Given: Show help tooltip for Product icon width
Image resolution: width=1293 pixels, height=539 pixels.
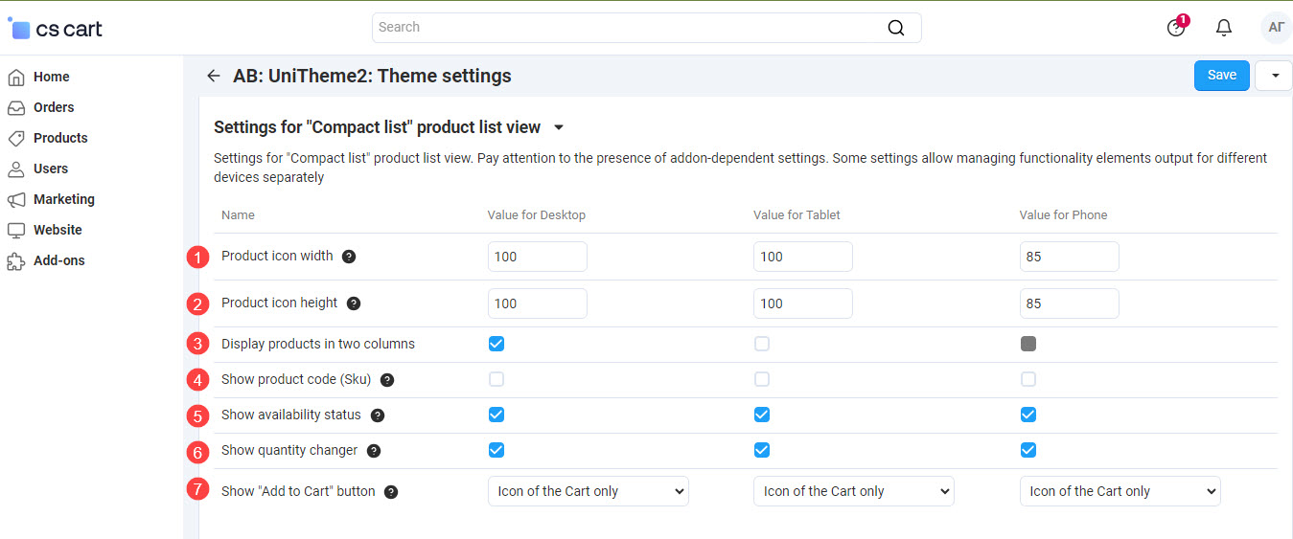Looking at the screenshot, I should [x=349, y=257].
